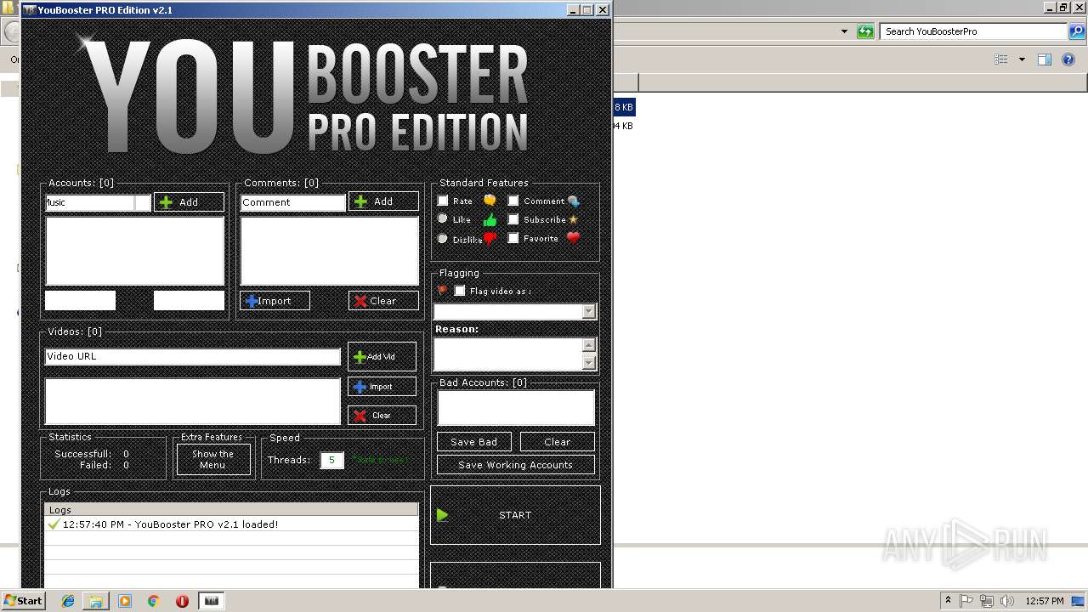
Task: Add an account with the Accounts Add button
Action: click(x=189, y=202)
